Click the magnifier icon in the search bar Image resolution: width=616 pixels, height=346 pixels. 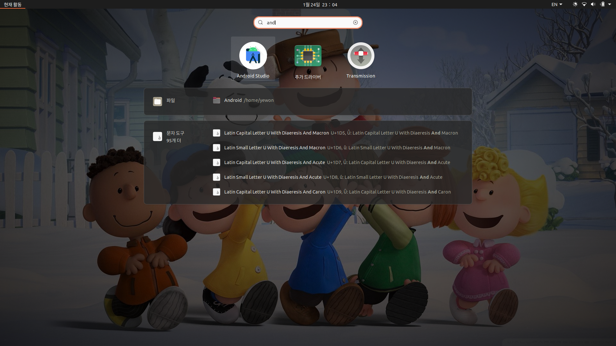[261, 22]
